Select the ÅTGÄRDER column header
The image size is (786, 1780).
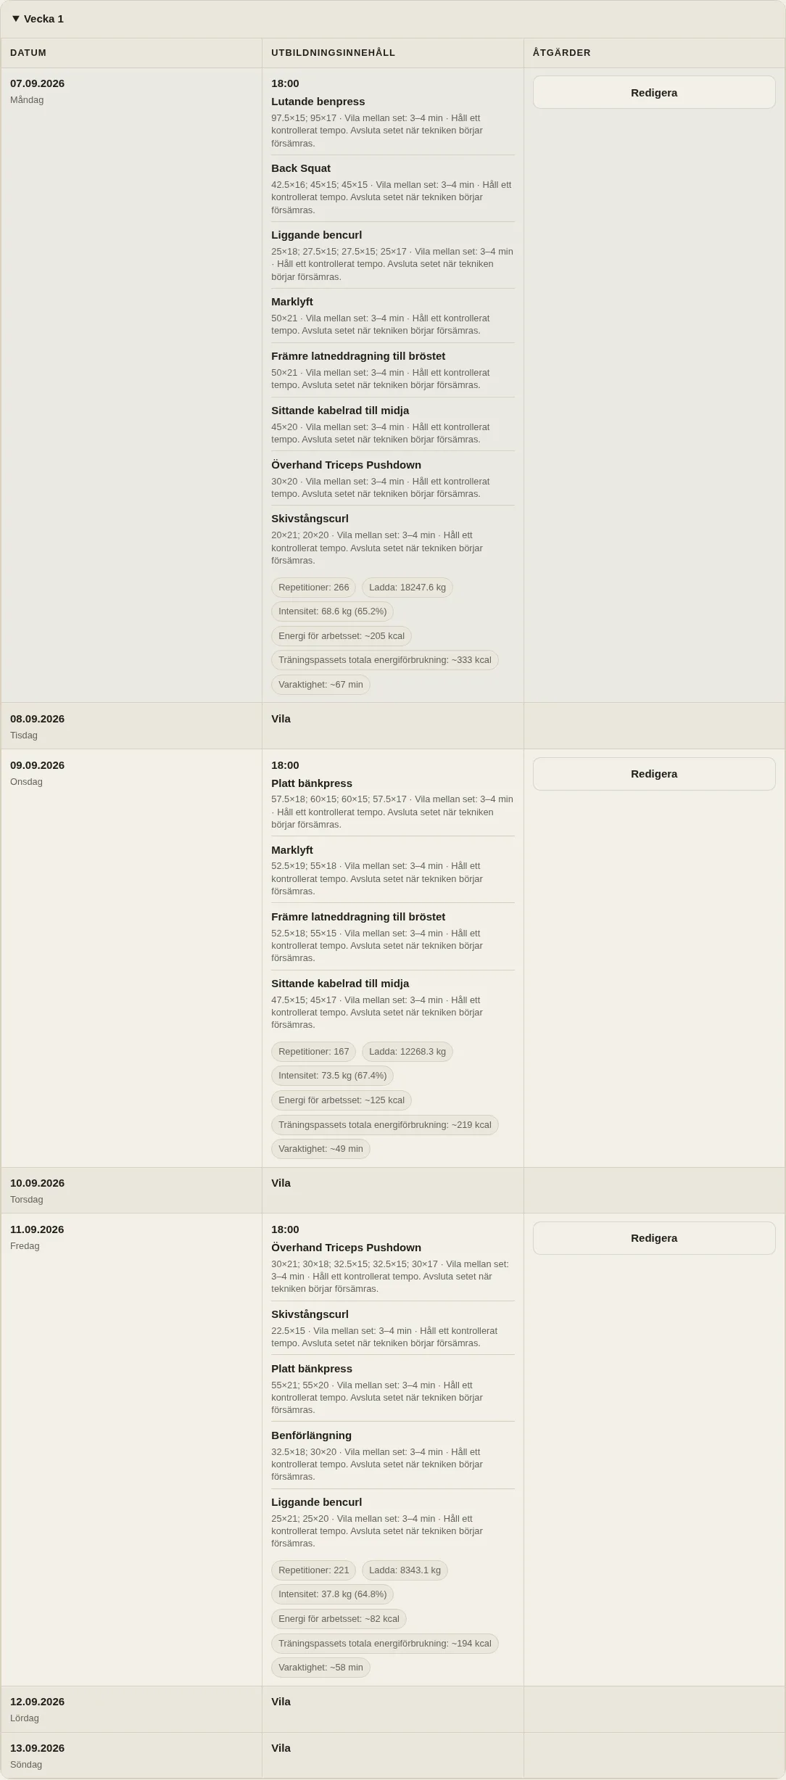[x=562, y=53]
